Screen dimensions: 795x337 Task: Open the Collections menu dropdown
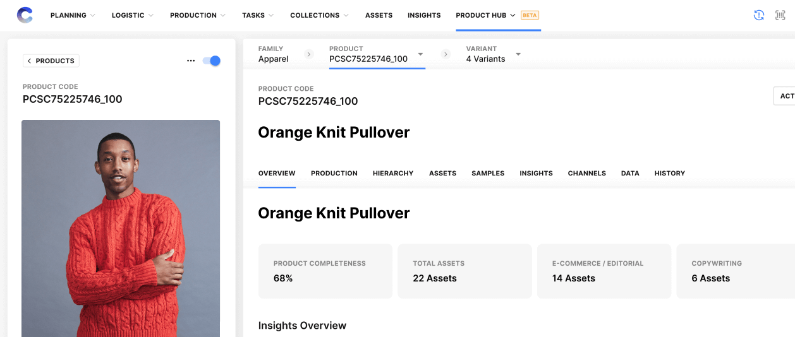point(319,15)
